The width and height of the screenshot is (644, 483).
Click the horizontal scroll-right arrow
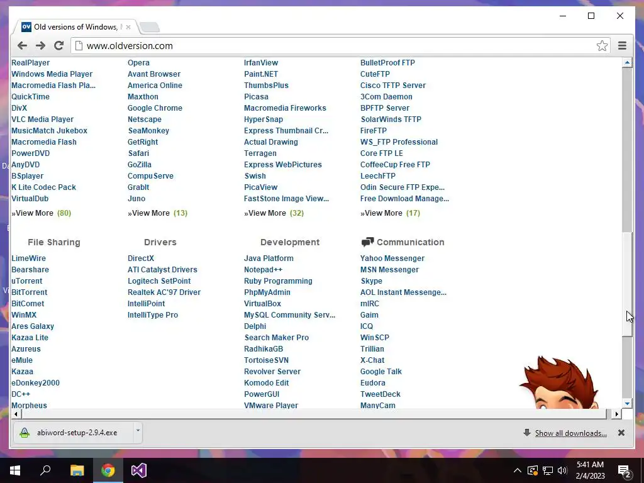616,414
